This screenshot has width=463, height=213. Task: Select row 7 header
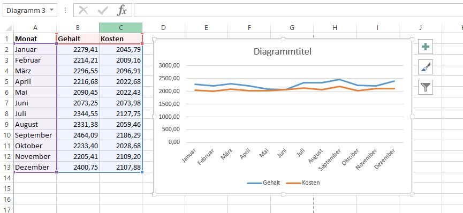coord(7,103)
